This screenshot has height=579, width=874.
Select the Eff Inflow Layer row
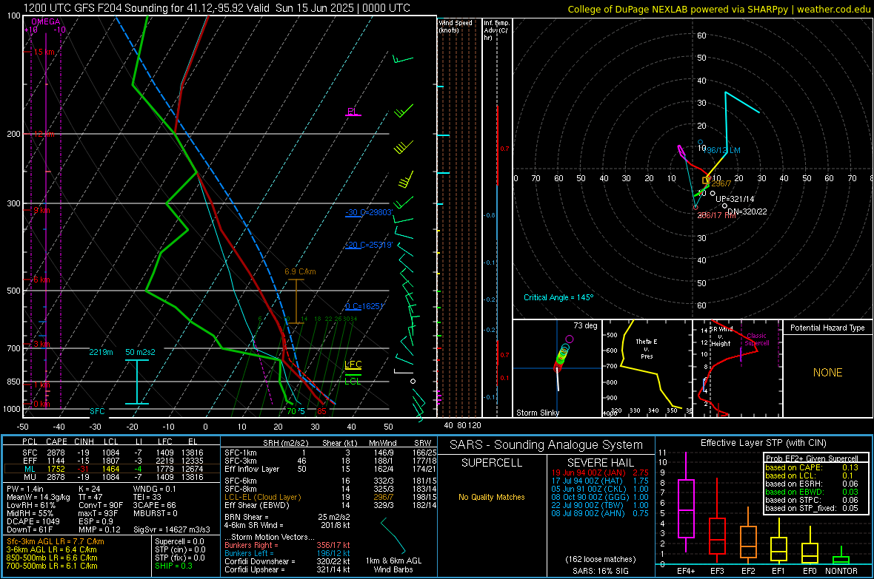[x=330, y=469]
